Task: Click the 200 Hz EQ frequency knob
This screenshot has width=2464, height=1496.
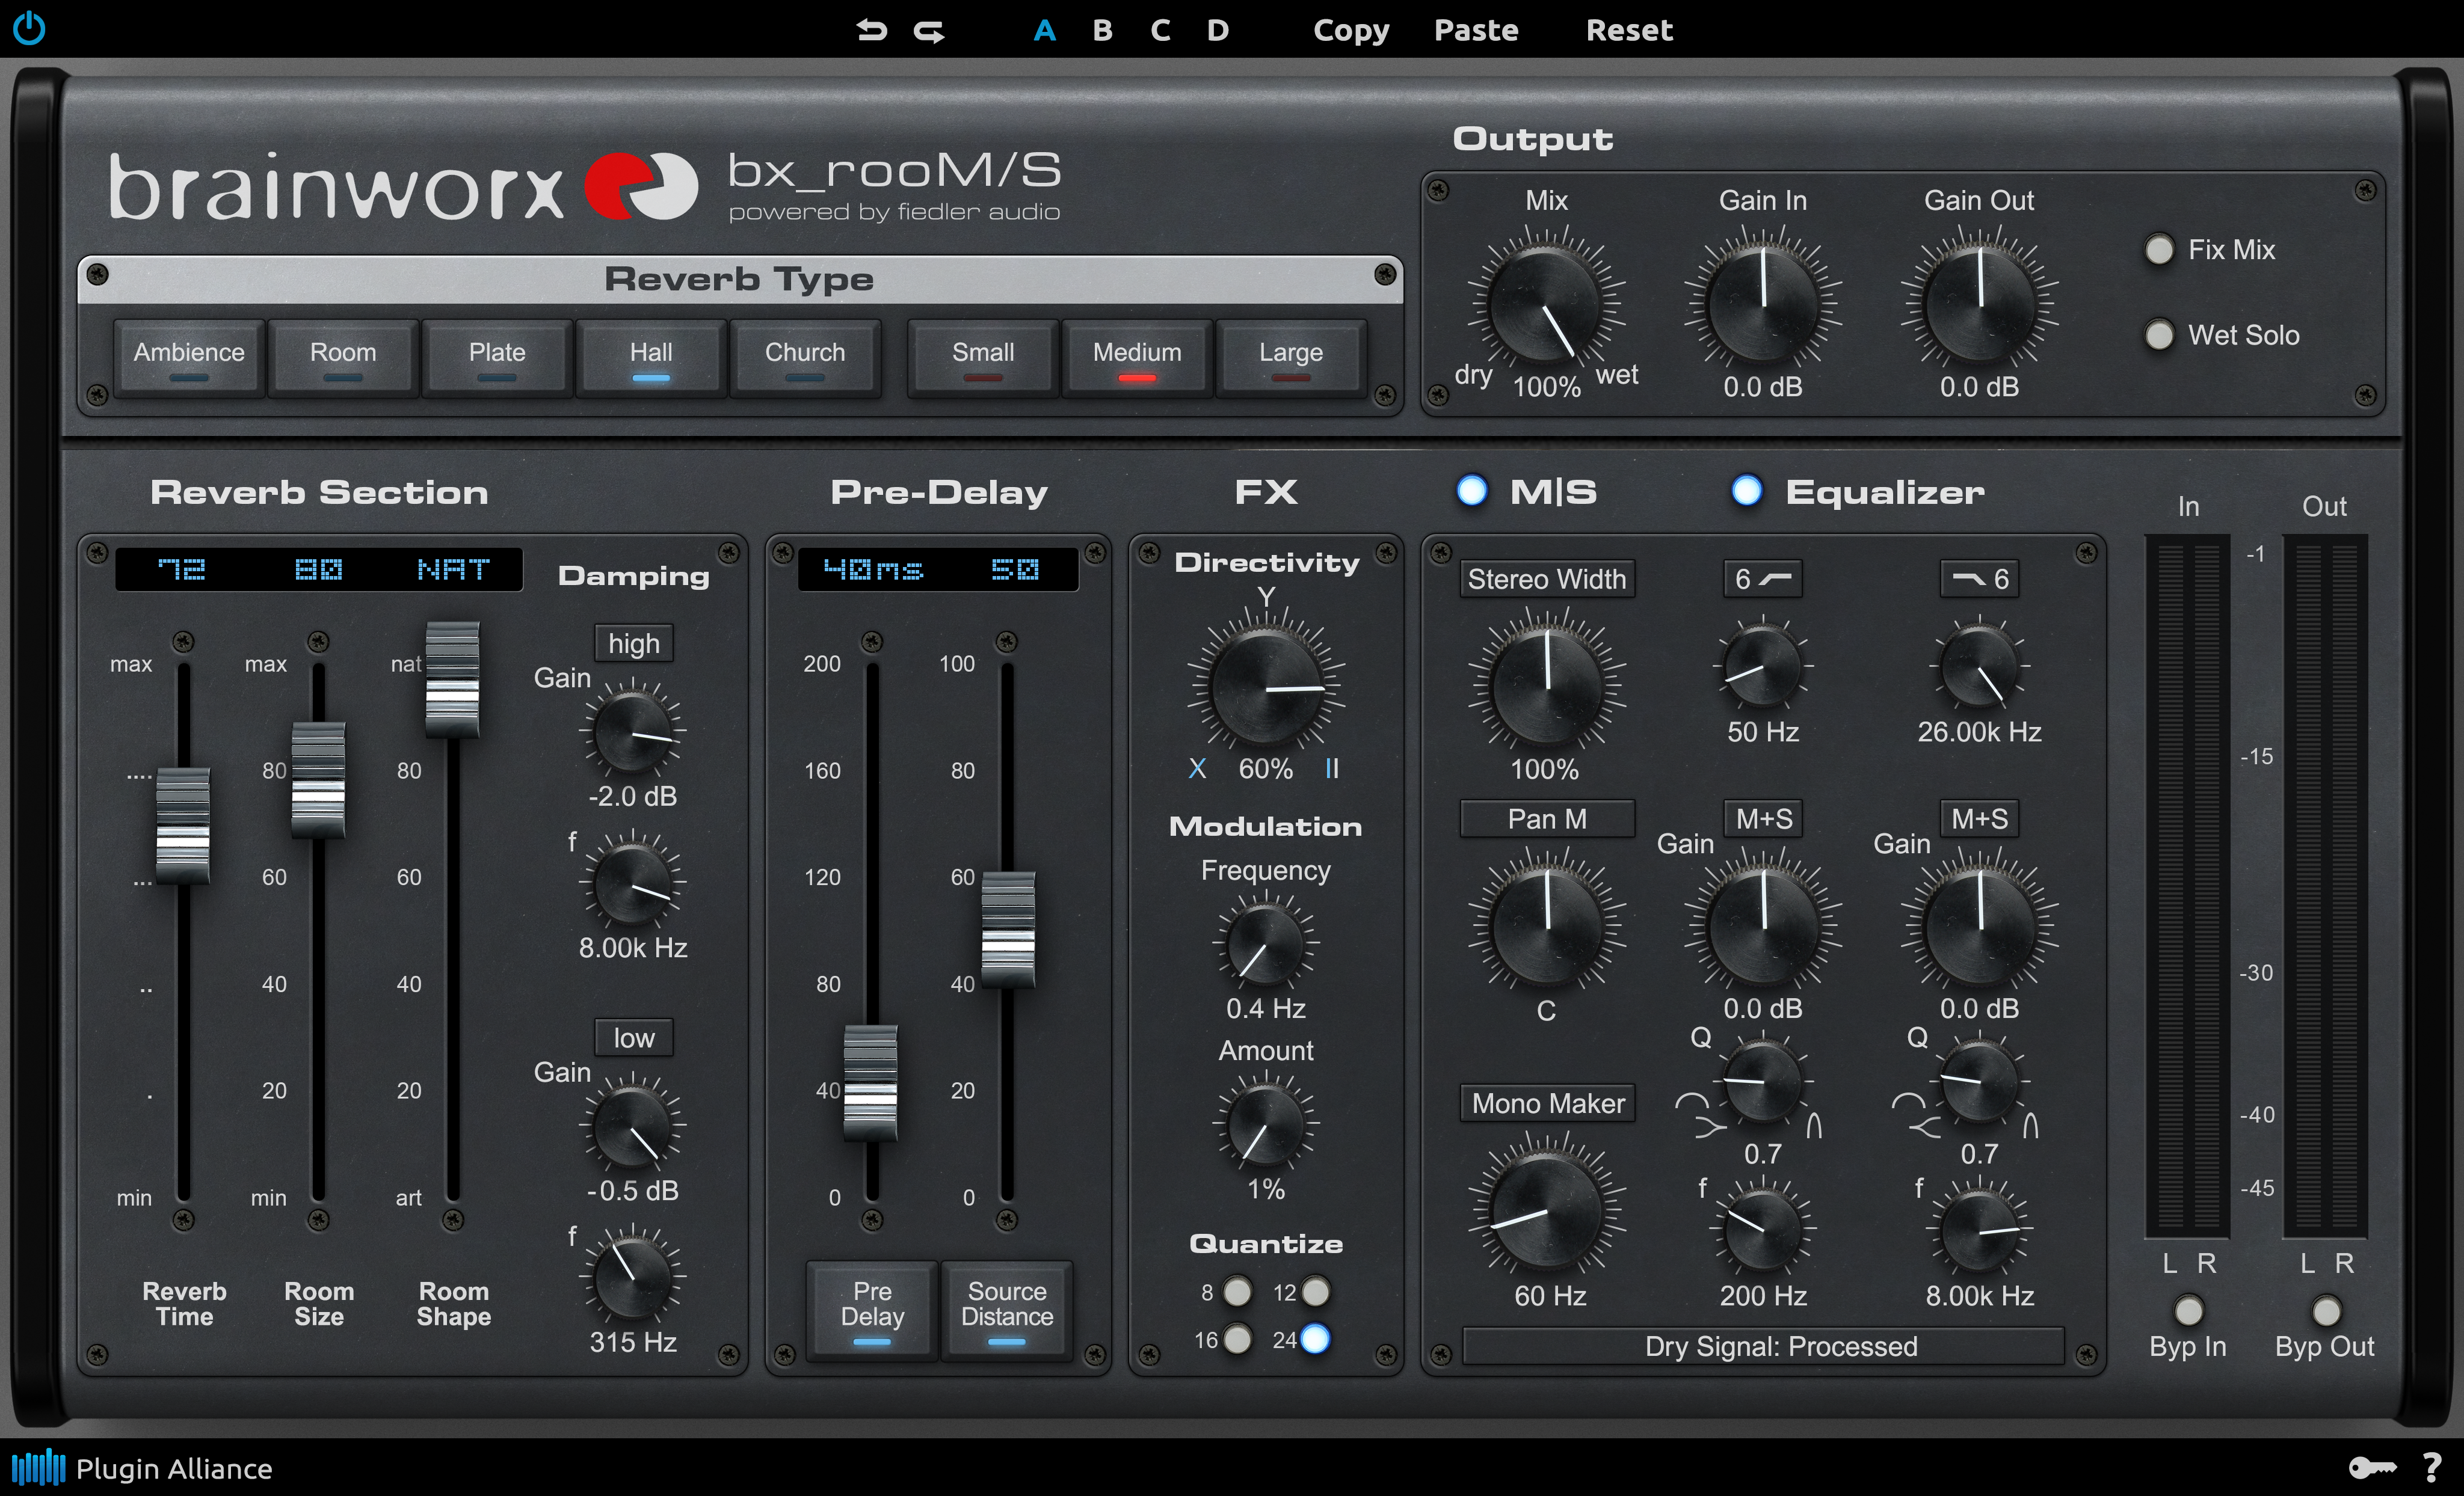Action: pos(1763,1230)
